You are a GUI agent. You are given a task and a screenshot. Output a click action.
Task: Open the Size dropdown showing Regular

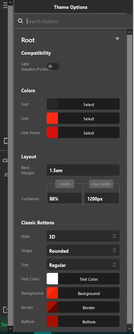click(83, 264)
